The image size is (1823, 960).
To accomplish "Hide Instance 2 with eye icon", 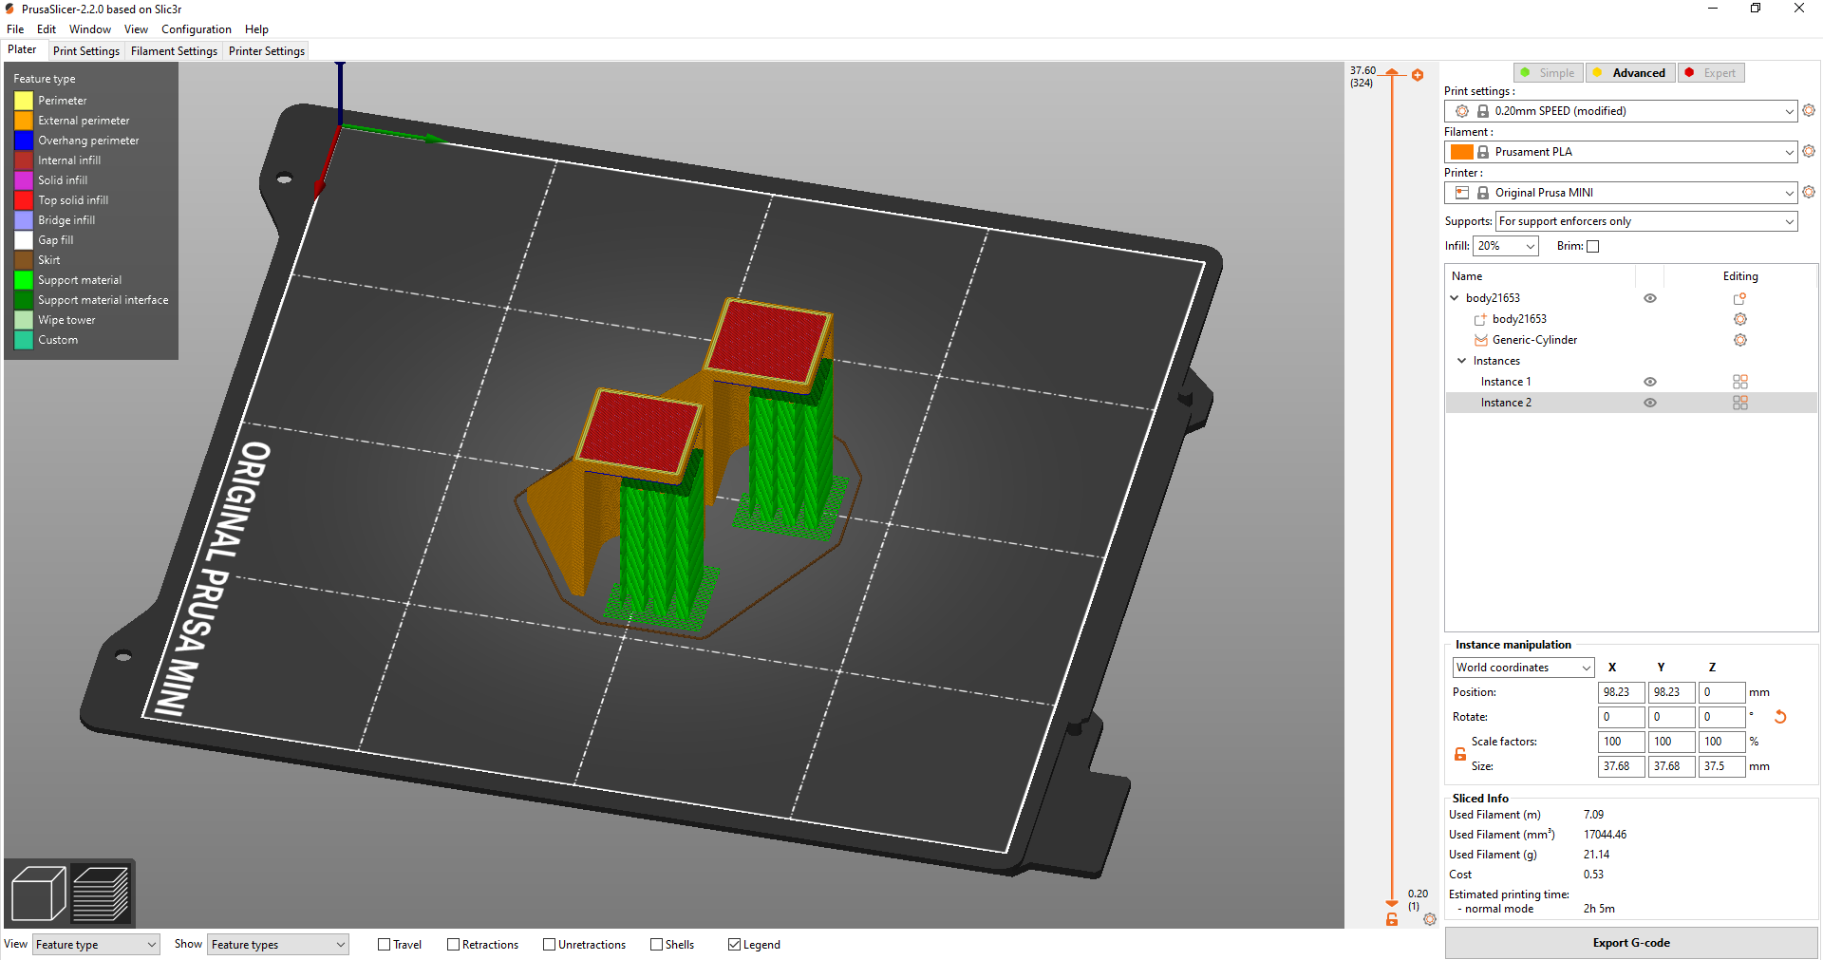I will pyautogui.click(x=1650, y=403).
